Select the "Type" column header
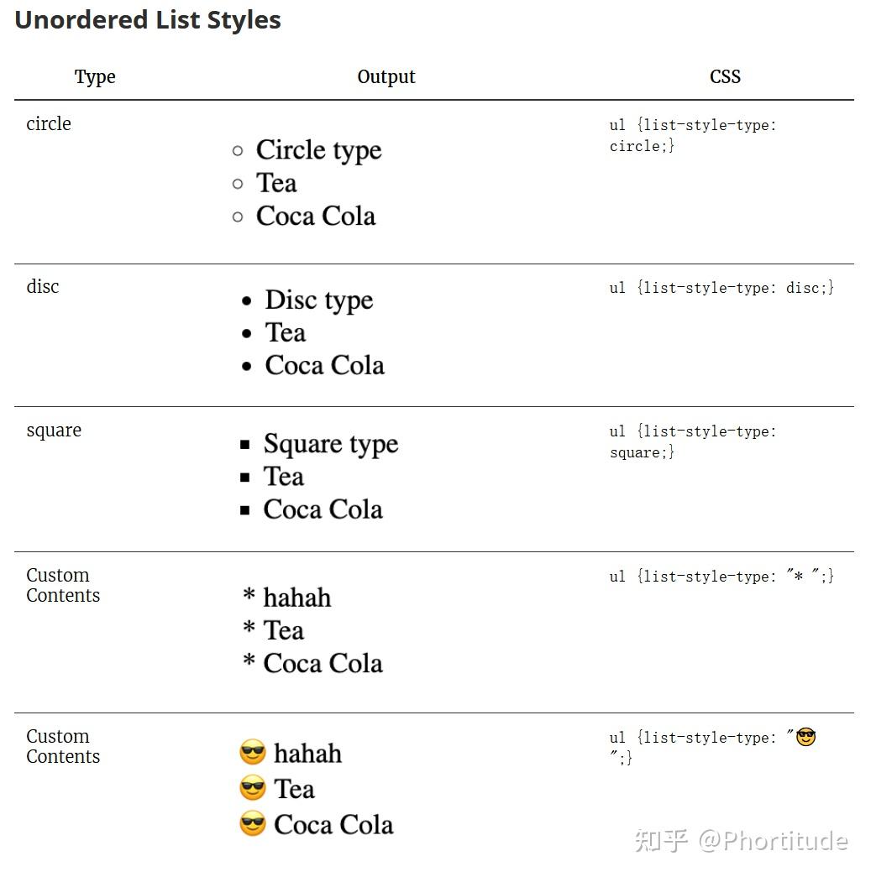Image resolution: width=871 pixels, height=877 pixels. [95, 77]
